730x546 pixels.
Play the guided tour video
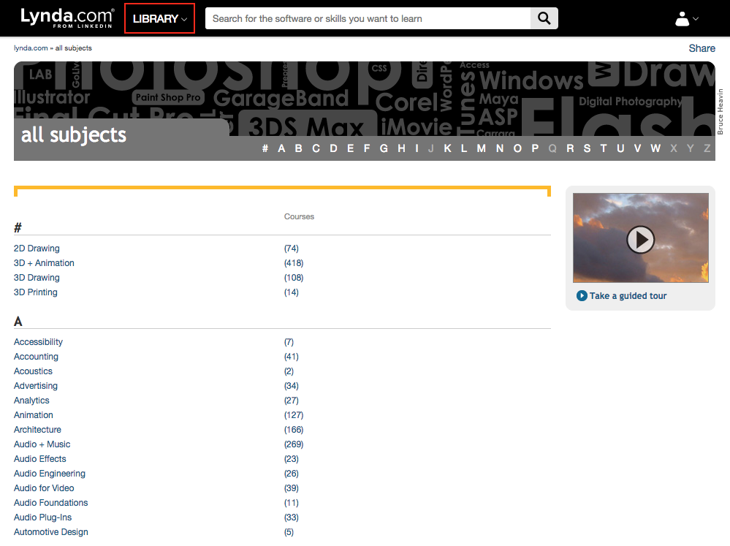point(640,240)
